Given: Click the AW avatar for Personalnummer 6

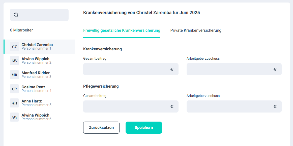Looking at the screenshot, I should [x=14, y=117].
